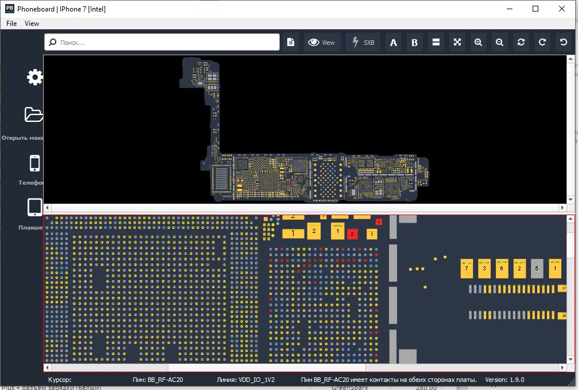Click 'Открыть маке' label in sidebar

point(22,137)
